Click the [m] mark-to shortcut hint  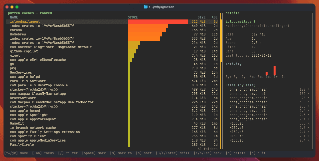pos(121,153)
